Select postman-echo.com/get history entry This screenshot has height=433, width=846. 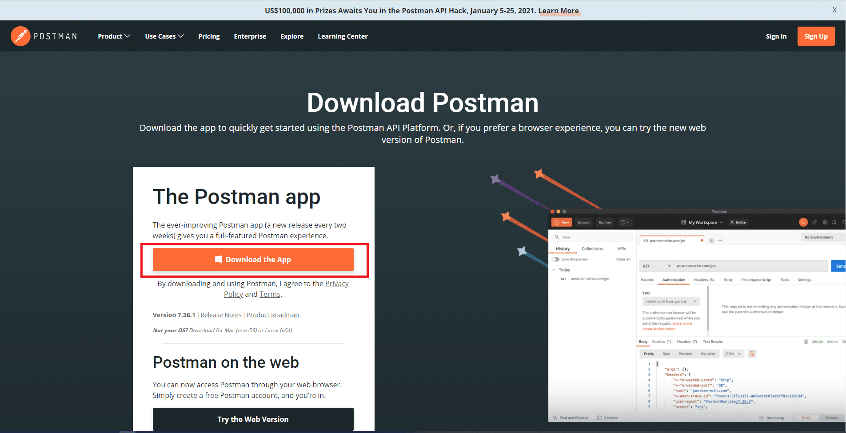(590, 279)
